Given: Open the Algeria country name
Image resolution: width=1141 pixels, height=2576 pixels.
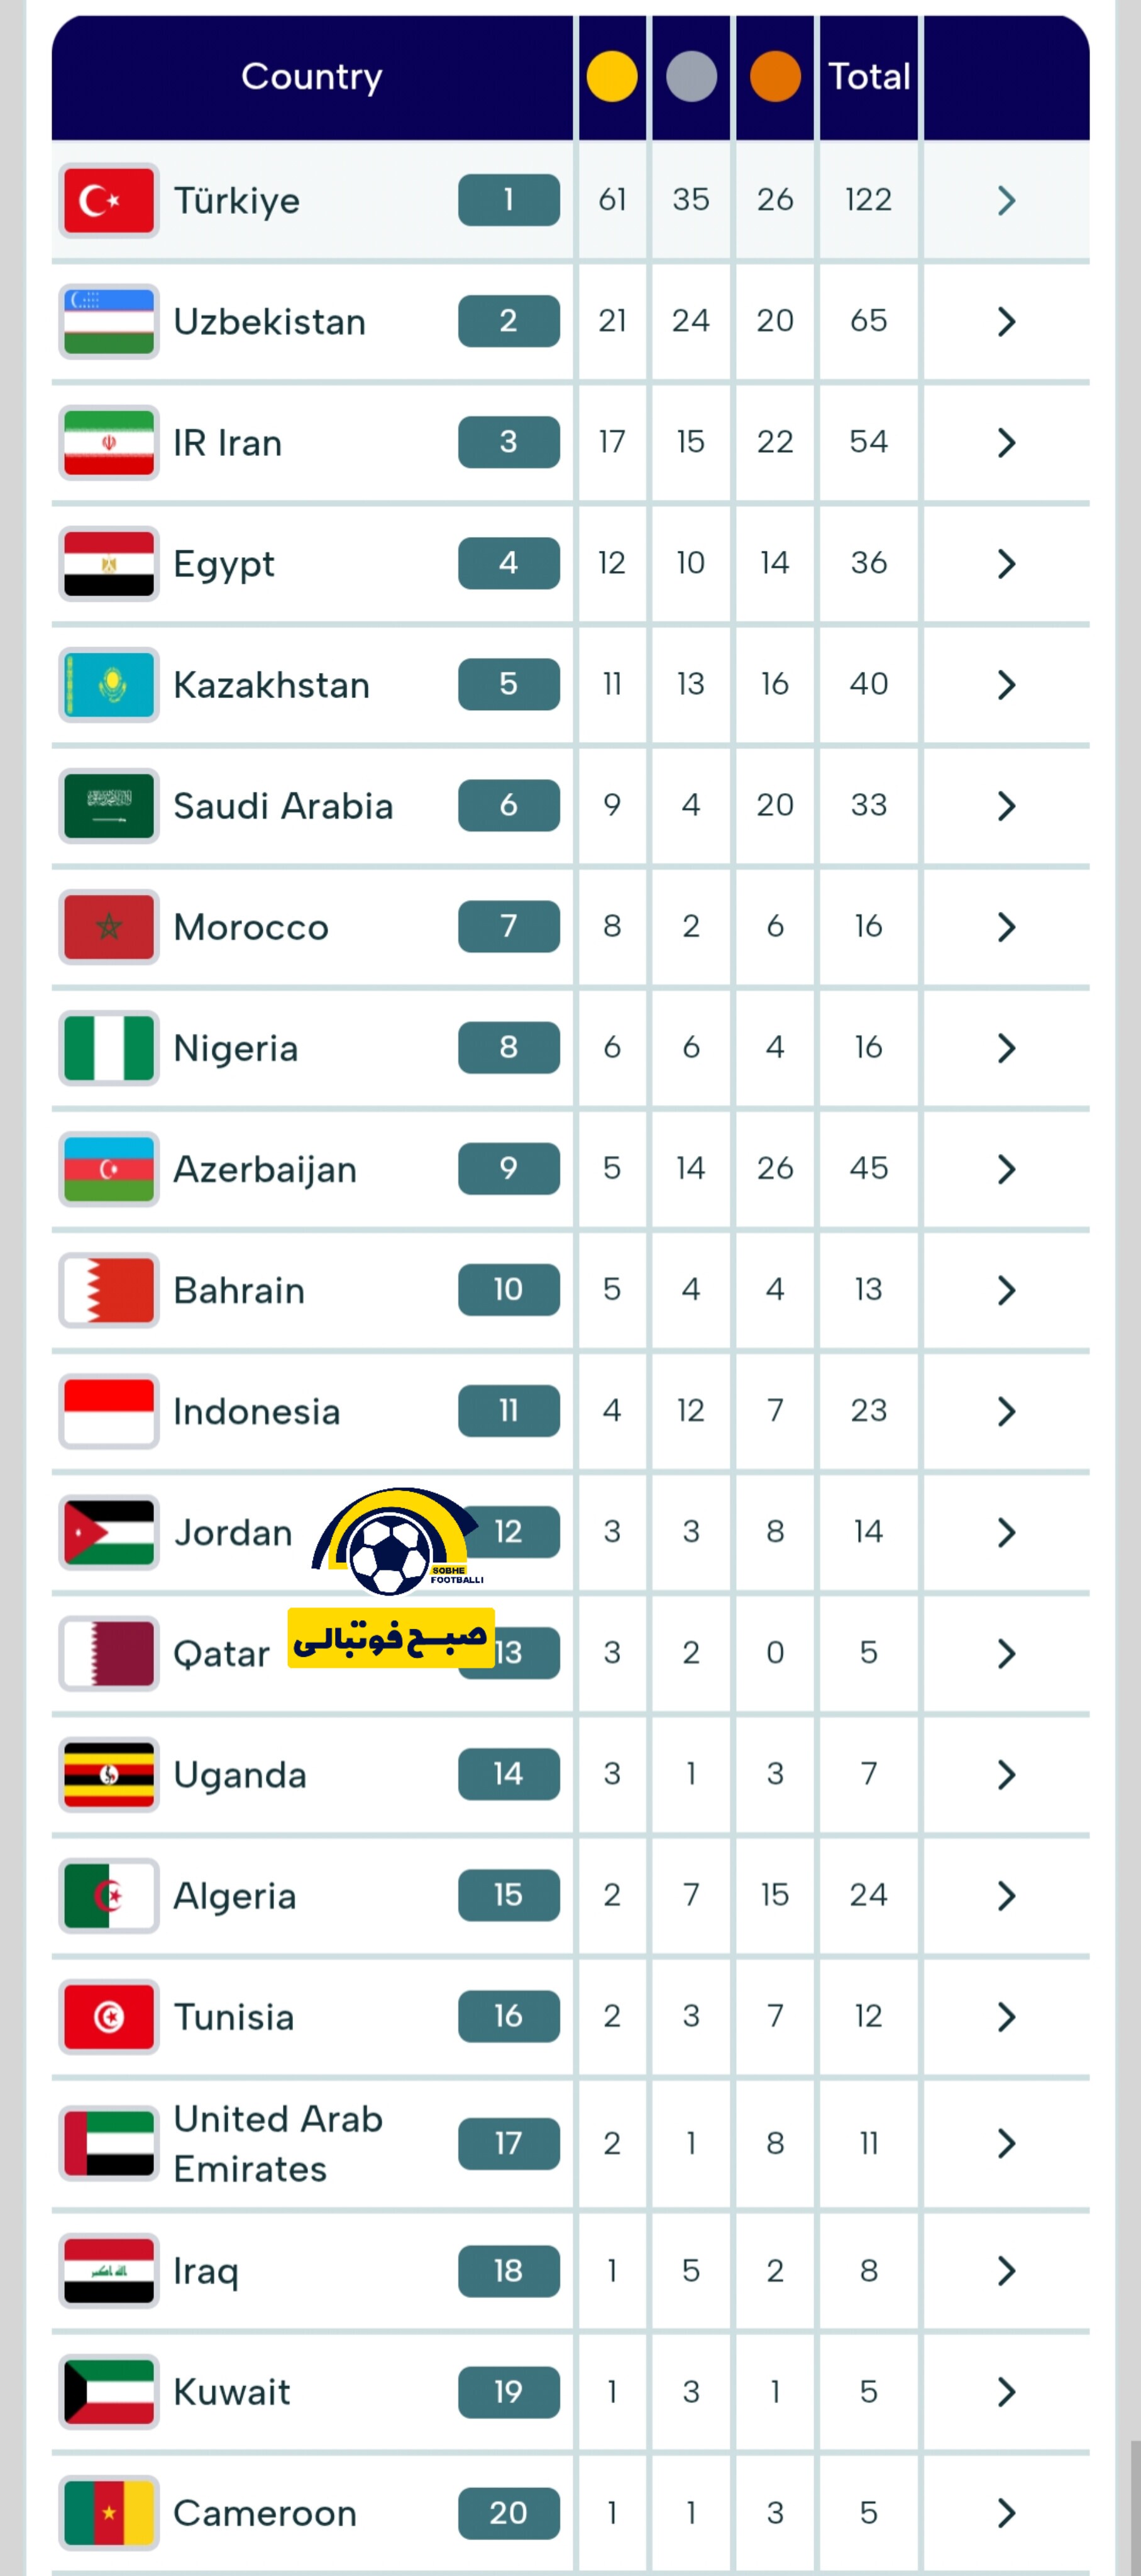Looking at the screenshot, I should point(235,1895).
